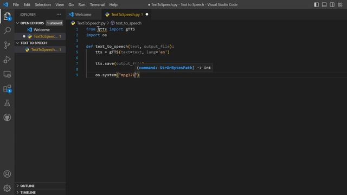
Task: Click os.system on line 9
Action: tap(106, 75)
